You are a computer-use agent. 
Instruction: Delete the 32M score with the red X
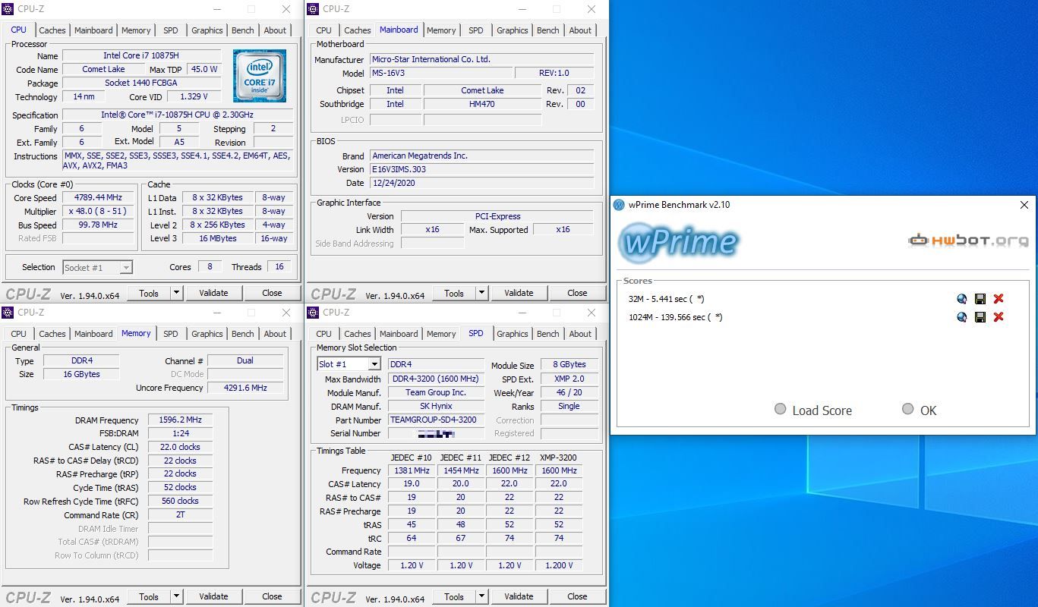pyautogui.click(x=999, y=299)
